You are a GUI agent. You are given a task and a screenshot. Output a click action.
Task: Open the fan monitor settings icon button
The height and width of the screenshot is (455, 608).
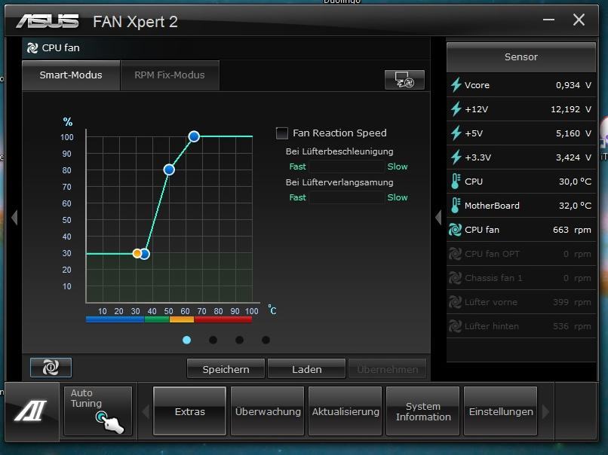(404, 80)
